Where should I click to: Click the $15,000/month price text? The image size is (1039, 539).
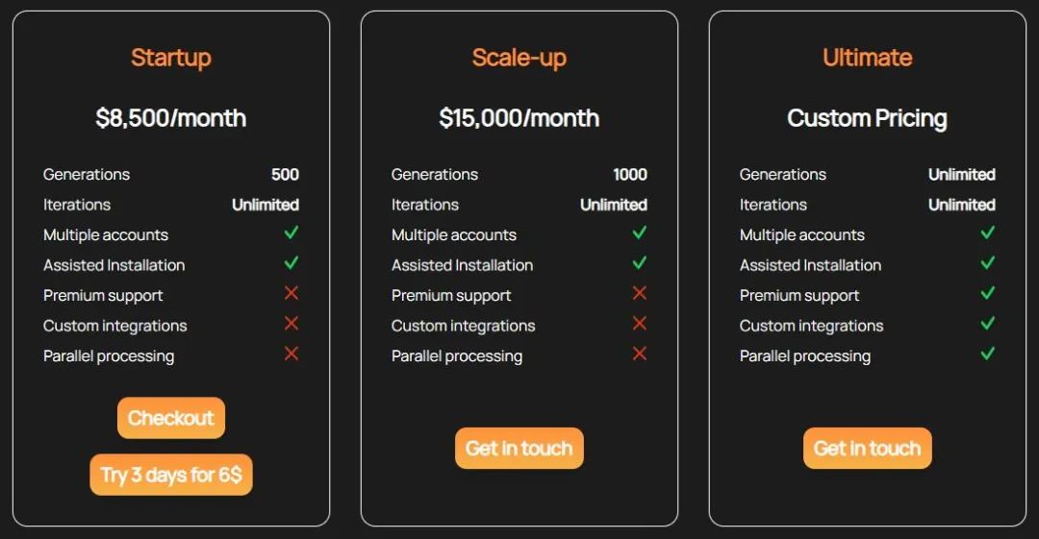point(519,118)
